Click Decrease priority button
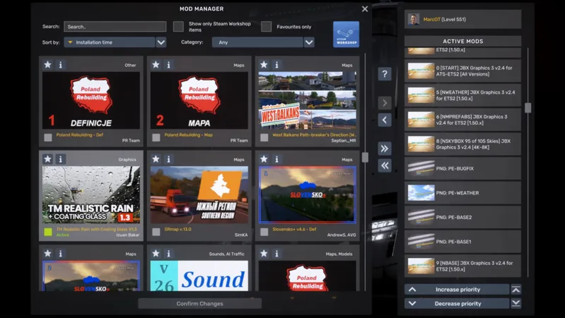The image size is (565, 318). pyautogui.click(x=457, y=304)
